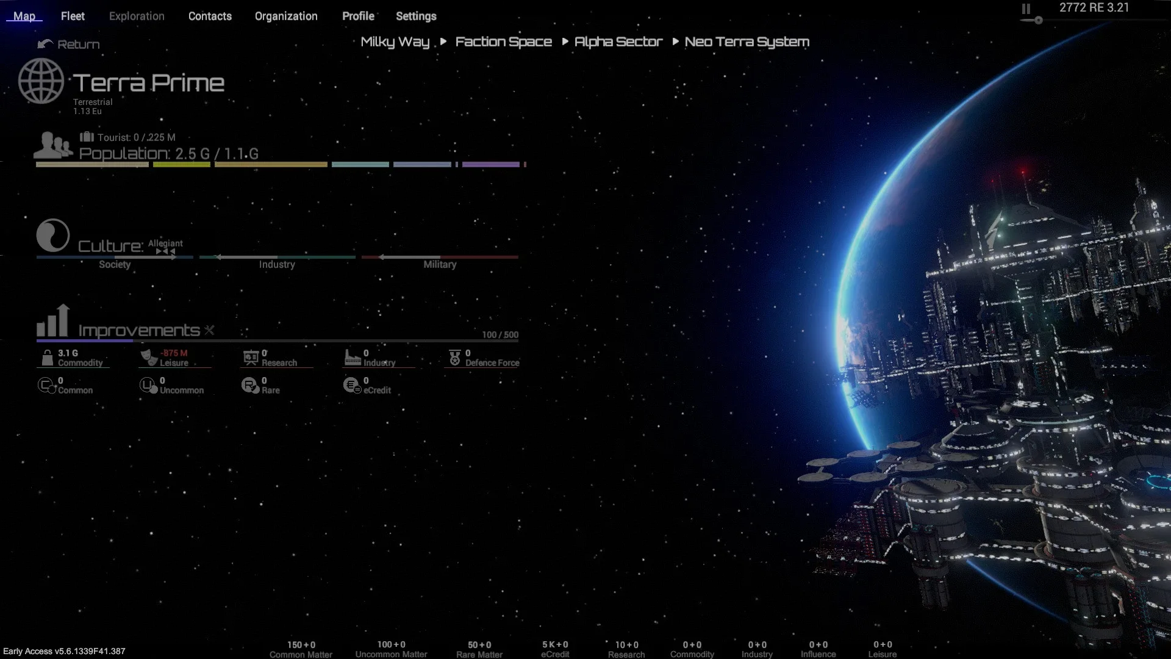Click the Population people icon
This screenshot has height=659, width=1171.
pos(52,145)
